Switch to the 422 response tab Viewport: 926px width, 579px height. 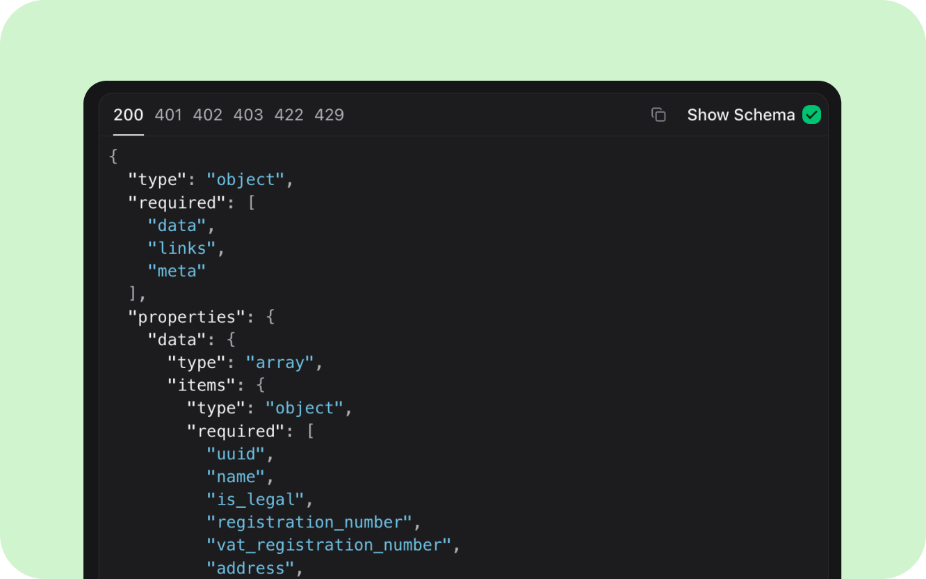[x=289, y=115]
